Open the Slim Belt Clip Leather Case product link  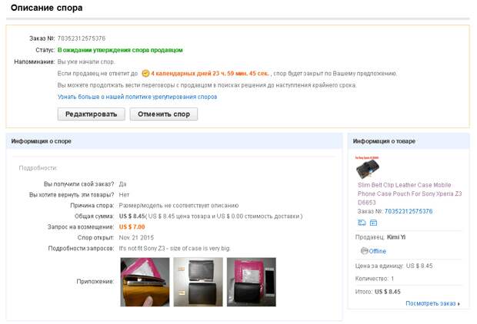pos(409,193)
